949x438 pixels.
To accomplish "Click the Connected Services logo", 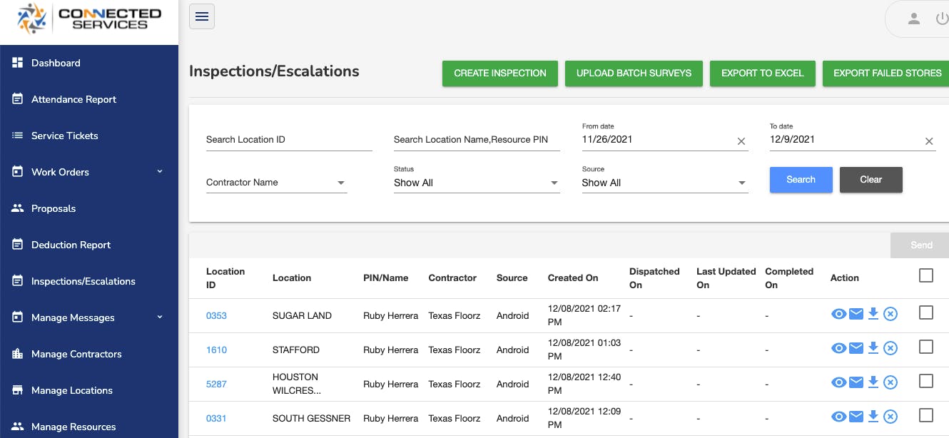I will tap(89, 19).
